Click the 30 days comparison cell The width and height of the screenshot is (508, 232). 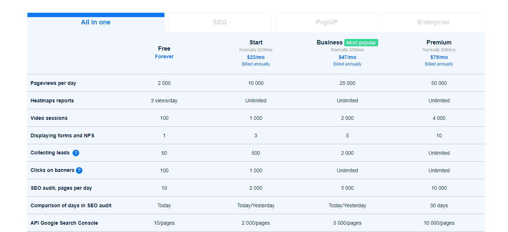click(x=439, y=205)
